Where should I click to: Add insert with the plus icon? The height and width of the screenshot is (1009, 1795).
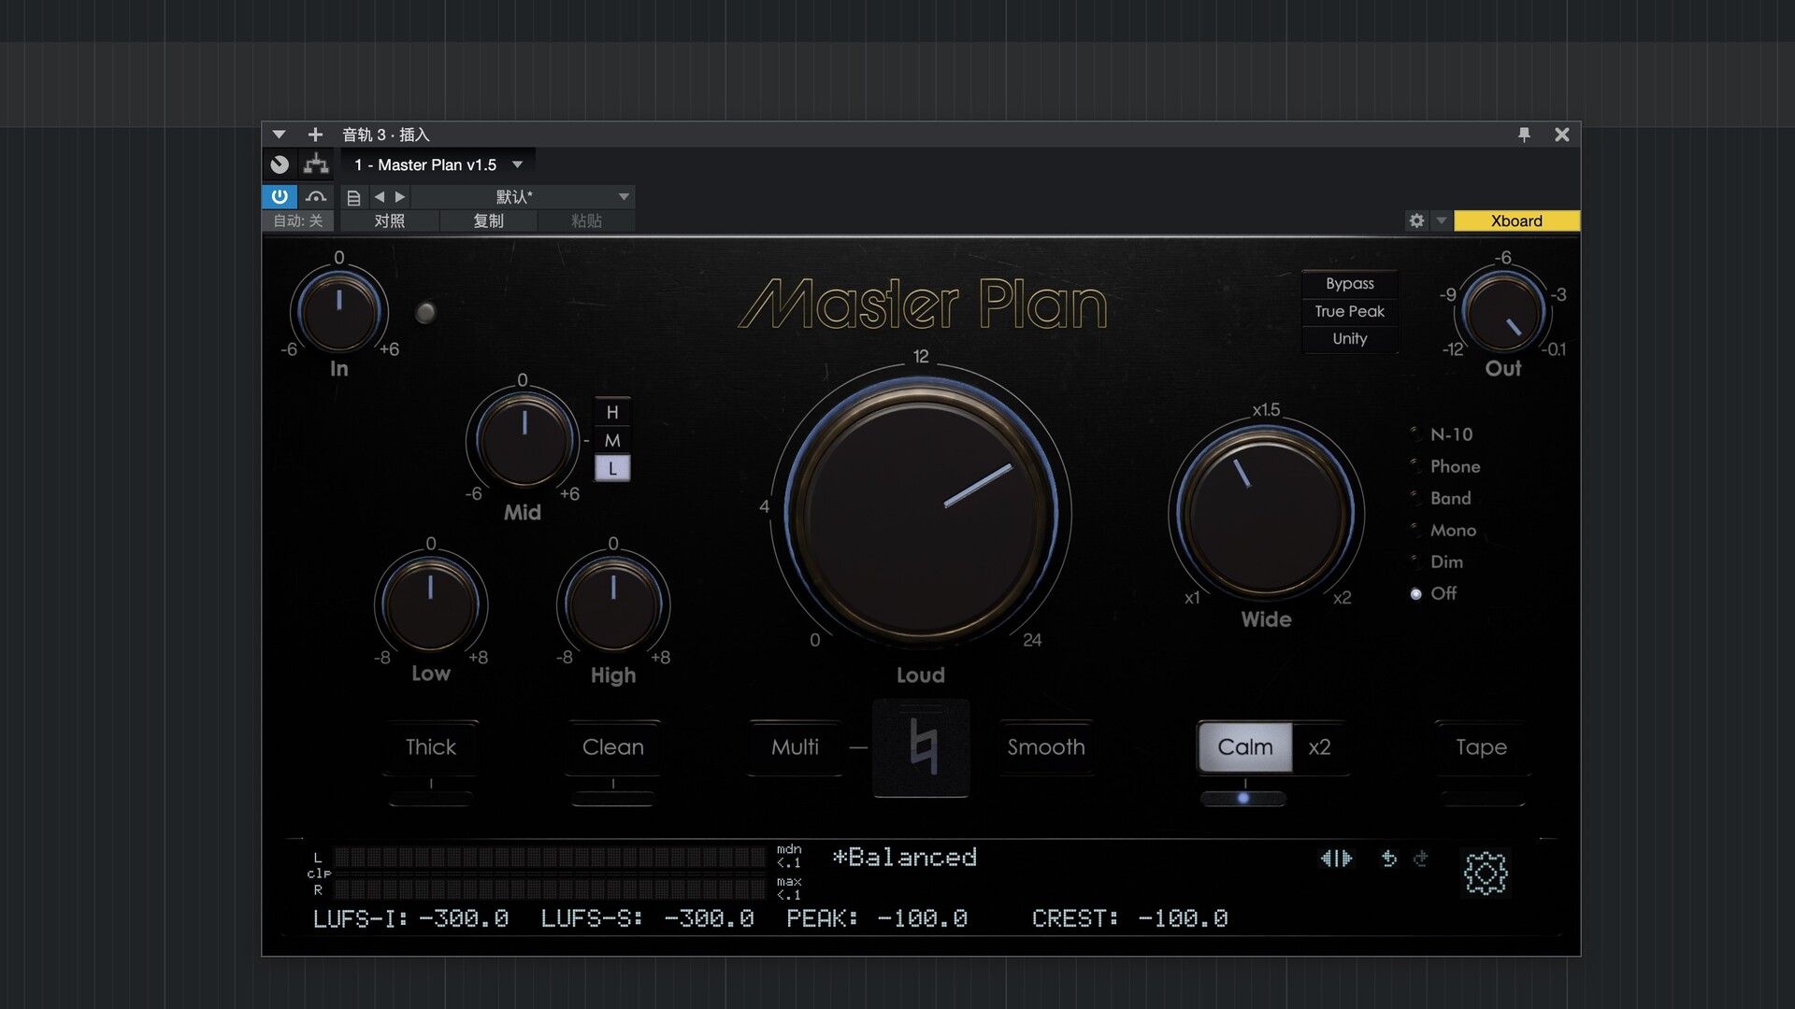315,135
